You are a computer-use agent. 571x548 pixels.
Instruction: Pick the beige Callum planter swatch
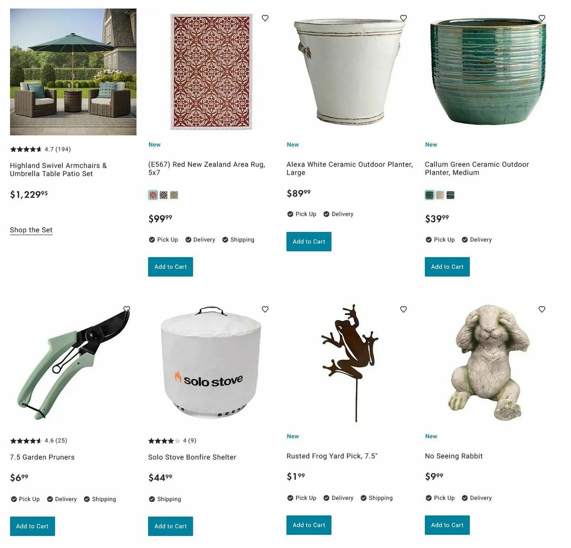pos(440,195)
